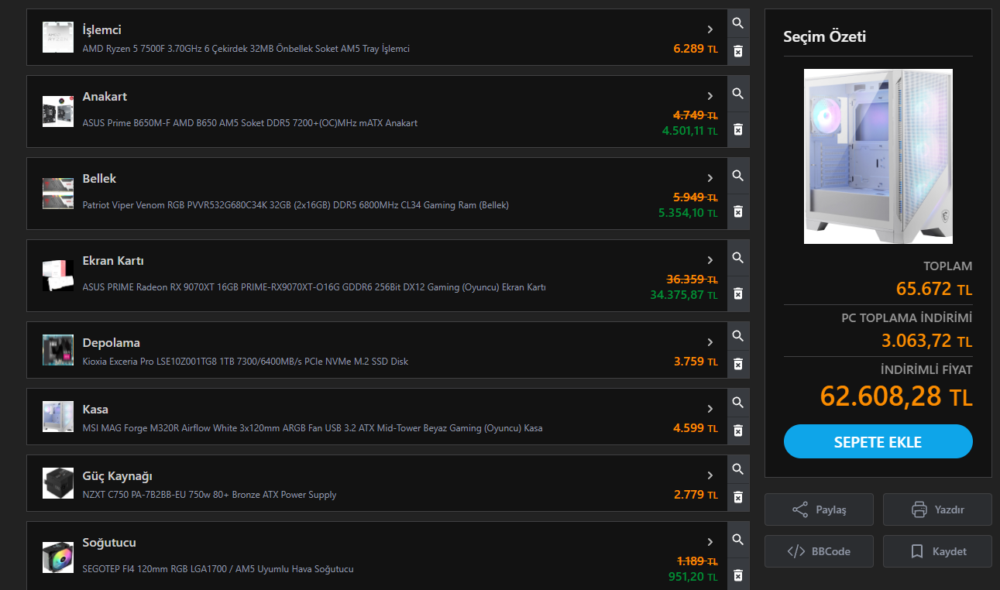
Task: Expand the Anakart row chevron
Action: (x=710, y=96)
